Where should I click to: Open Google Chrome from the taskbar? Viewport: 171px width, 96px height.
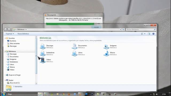(63, 94)
